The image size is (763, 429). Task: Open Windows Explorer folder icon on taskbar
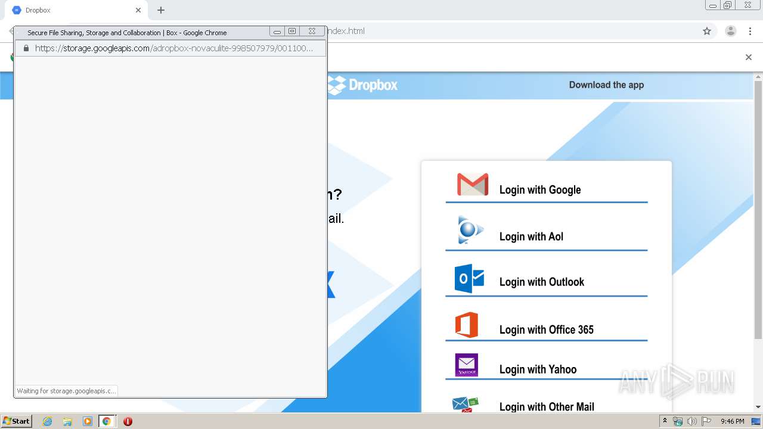pyautogui.click(x=67, y=421)
